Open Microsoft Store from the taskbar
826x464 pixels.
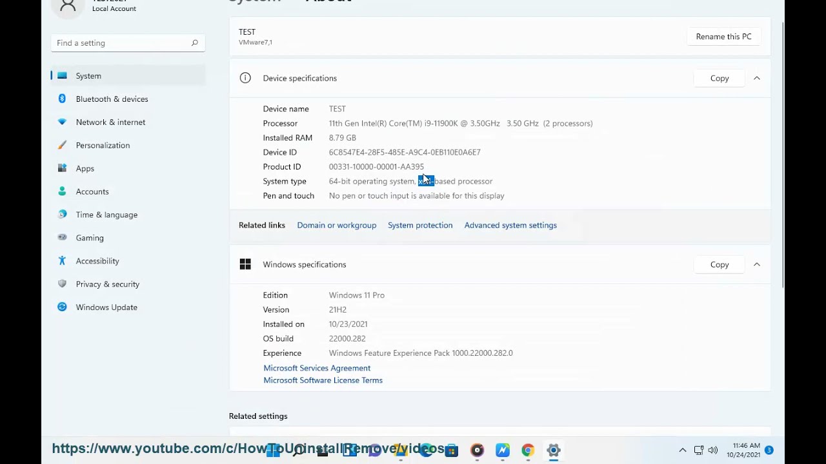pyautogui.click(x=452, y=450)
